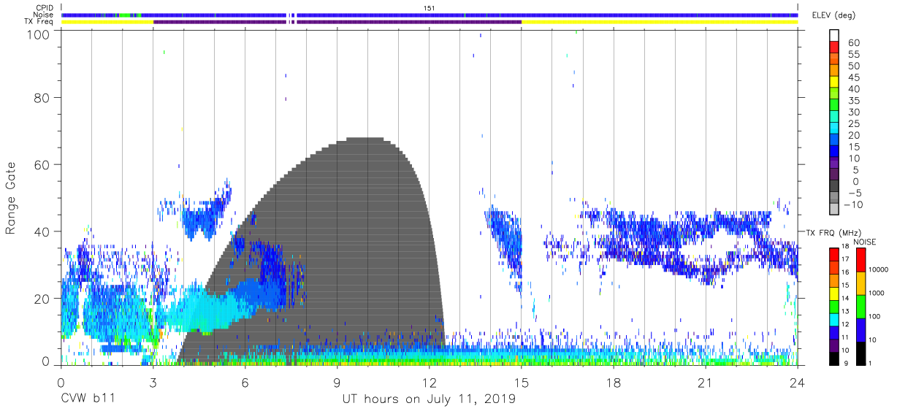Screen dimensions: 897x414
Task: Click the '80' tick on the Range Gate axis
Action: (x=42, y=98)
